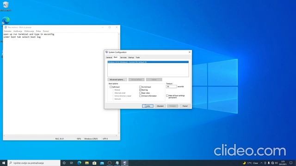Check Make all boot settings permanent
296x166 pixels.
pos(167,96)
